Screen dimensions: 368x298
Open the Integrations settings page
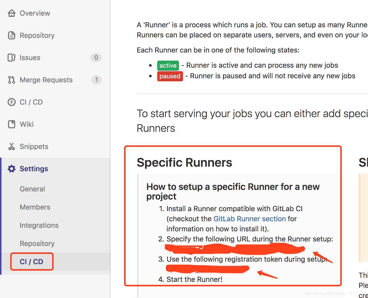pyautogui.click(x=39, y=225)
